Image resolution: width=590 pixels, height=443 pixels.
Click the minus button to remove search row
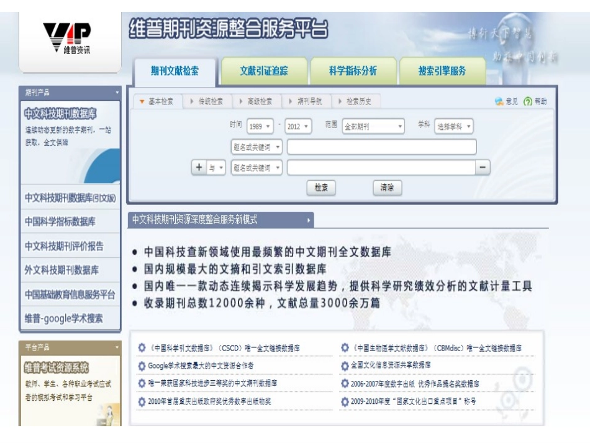pos(483,168)
